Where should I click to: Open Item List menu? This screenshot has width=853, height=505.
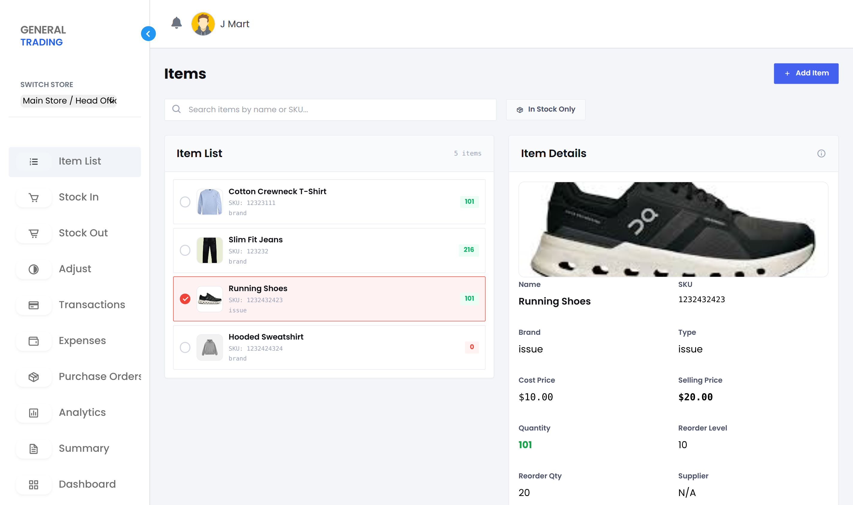coord(75,162)
